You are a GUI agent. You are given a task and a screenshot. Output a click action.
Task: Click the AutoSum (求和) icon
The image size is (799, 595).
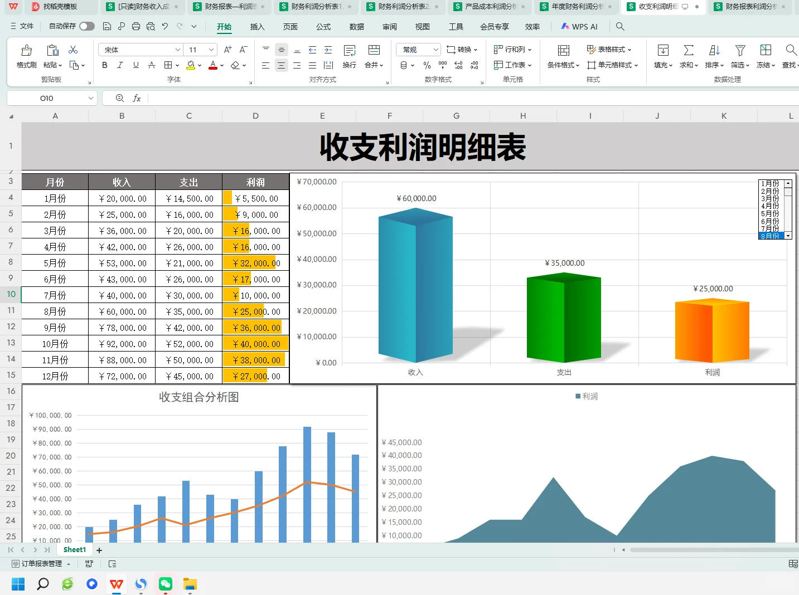[689, 51]
